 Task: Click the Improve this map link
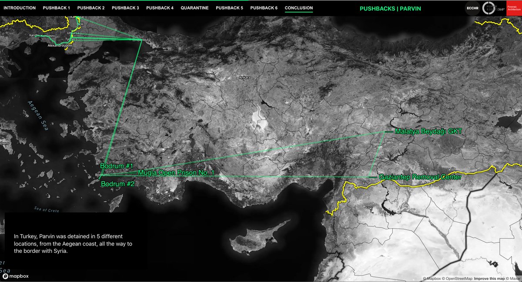tap(489, 279)
